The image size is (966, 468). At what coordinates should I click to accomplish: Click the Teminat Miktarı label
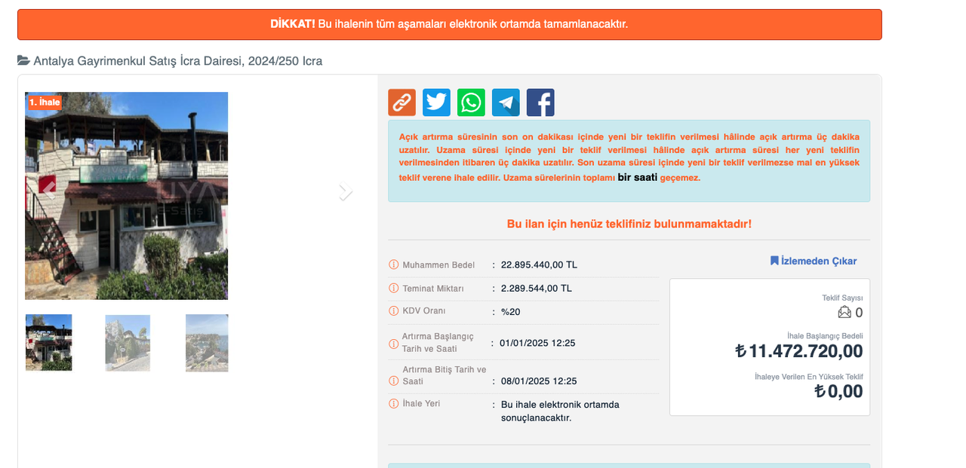[433, 289]
